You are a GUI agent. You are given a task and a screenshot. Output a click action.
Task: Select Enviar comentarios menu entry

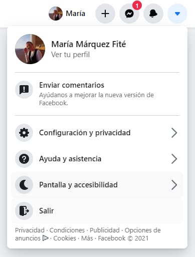click(97, 94)
